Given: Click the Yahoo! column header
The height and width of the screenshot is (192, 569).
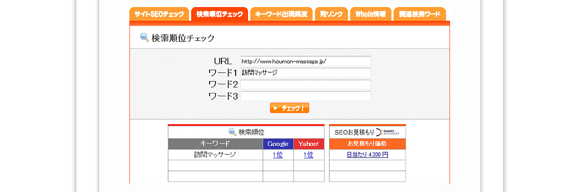Looking at the screenshot, I should [309, 144].
